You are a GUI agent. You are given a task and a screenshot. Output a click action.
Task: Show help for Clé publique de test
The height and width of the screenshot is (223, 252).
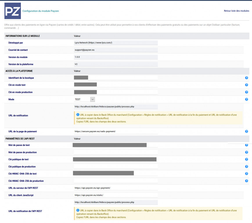[246, 159]
